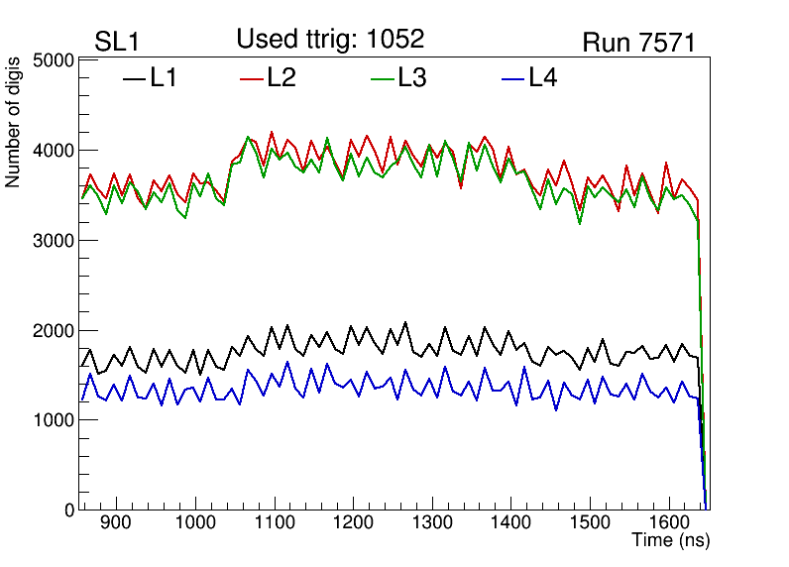Click the 'Used ttrig: 1052' plot title
The width and height of the screenshot is (789, 567).
click(330, 39)
